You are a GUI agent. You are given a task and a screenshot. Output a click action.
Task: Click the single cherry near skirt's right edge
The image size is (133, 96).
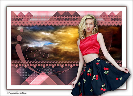pos(119,78)
